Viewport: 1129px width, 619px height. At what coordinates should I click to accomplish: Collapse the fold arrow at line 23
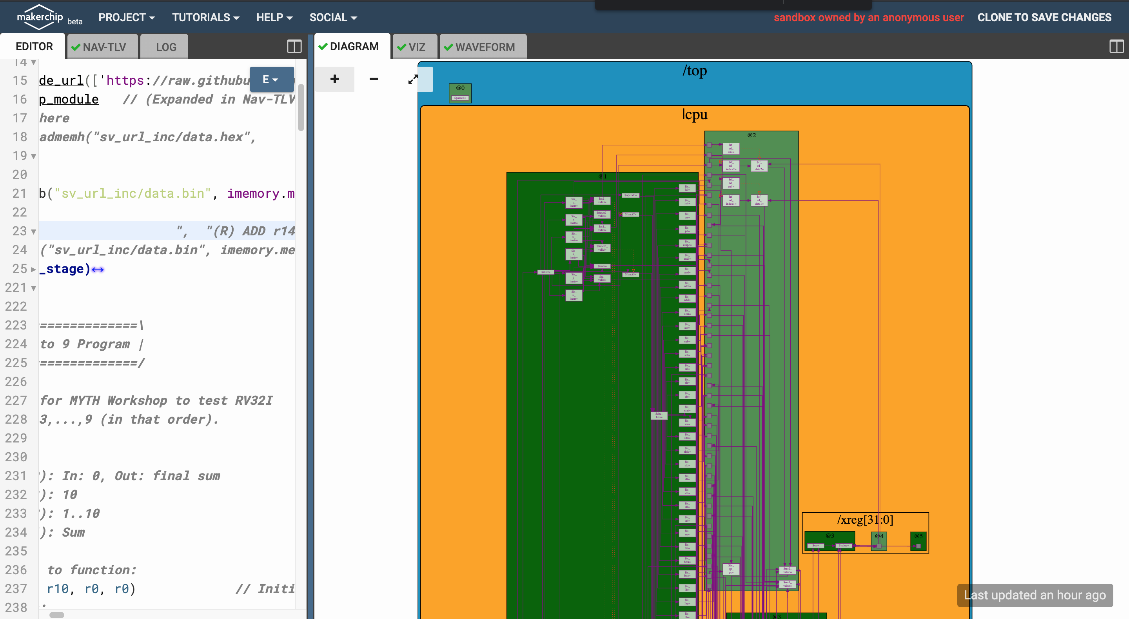click(x=34, y=231)
